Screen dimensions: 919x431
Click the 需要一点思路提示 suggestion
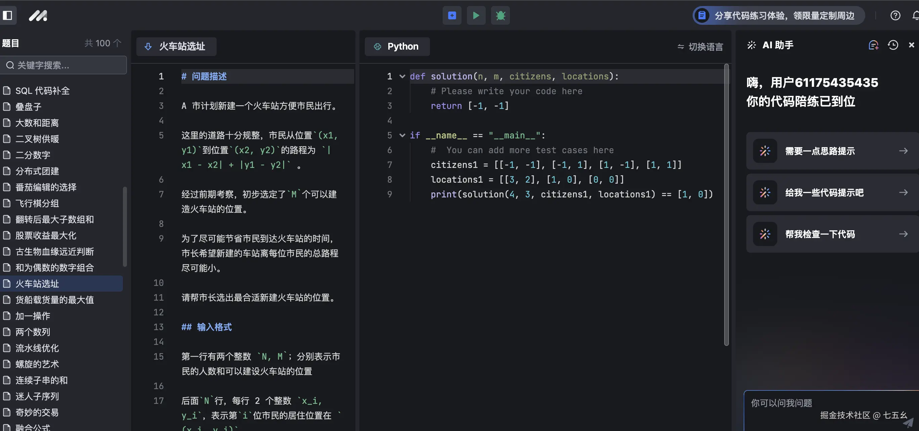point(831,150)
